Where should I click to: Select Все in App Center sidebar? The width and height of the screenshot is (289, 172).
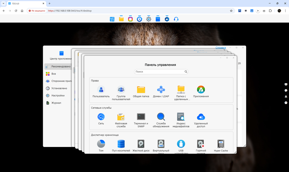(54, 74)
